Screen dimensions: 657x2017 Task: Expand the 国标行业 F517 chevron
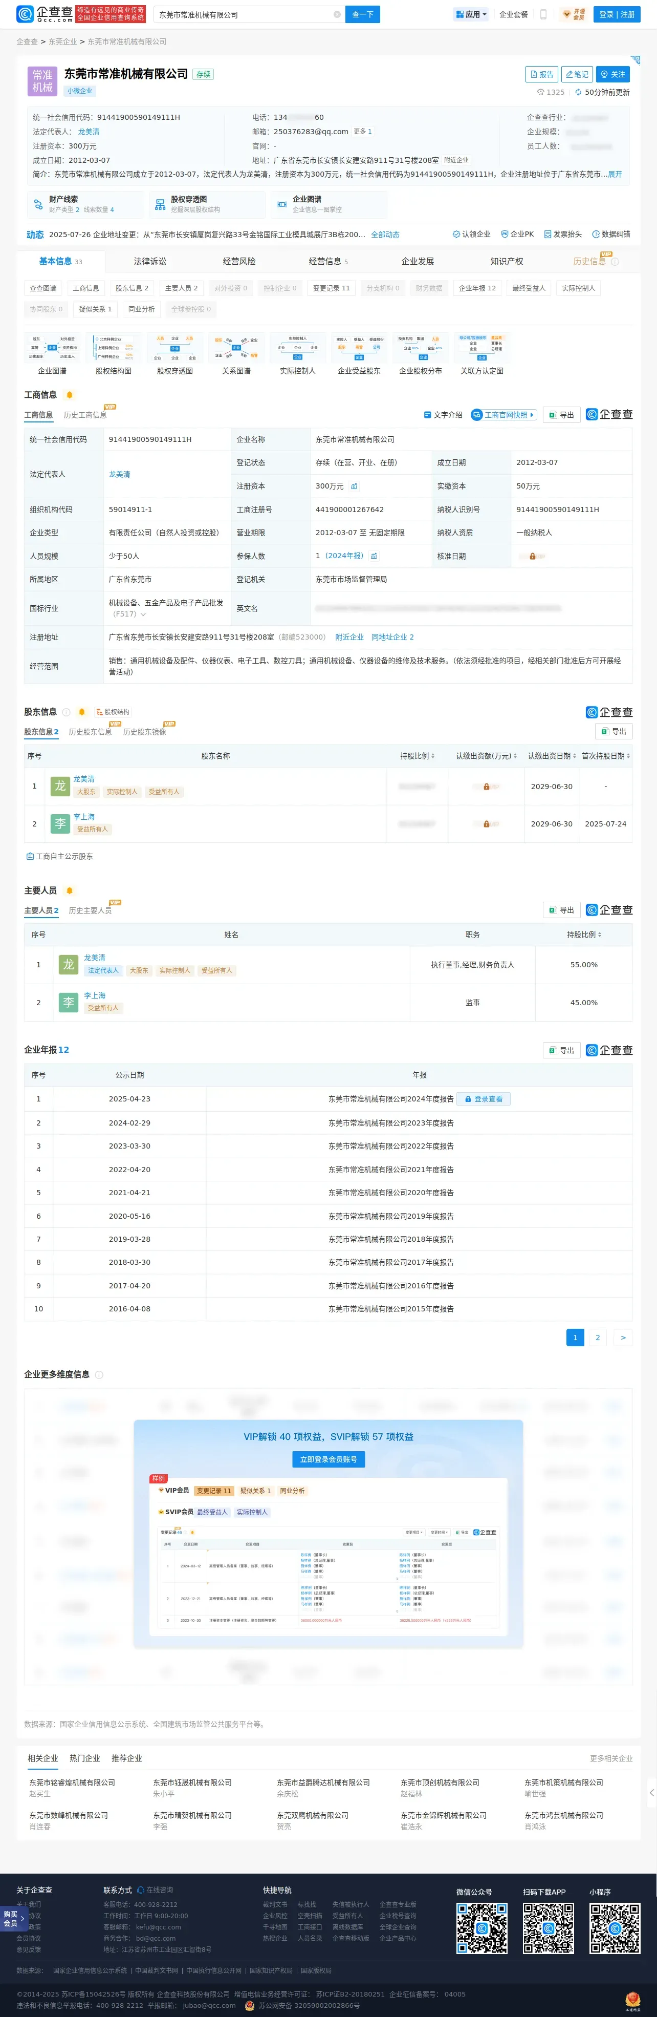pyautogui.click(x=143, y=614)
